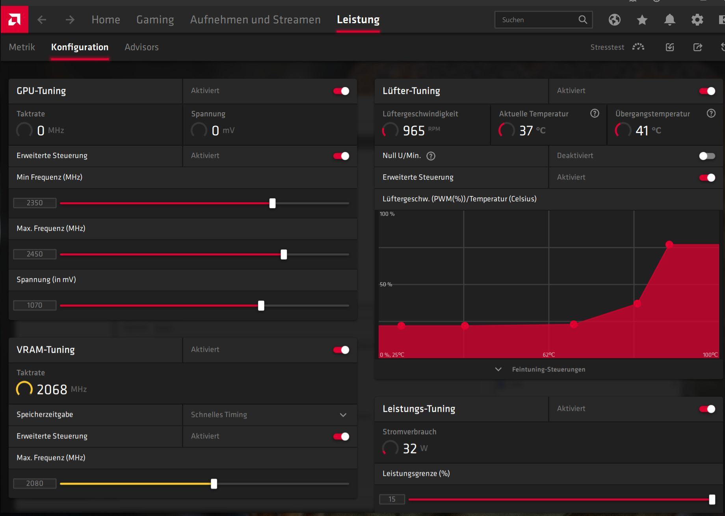Image resolution: width=725 pixels, height=516 pixels.
Task: Click Max. Frequenz 2450 value field
Action: click(x=35, y=254)
